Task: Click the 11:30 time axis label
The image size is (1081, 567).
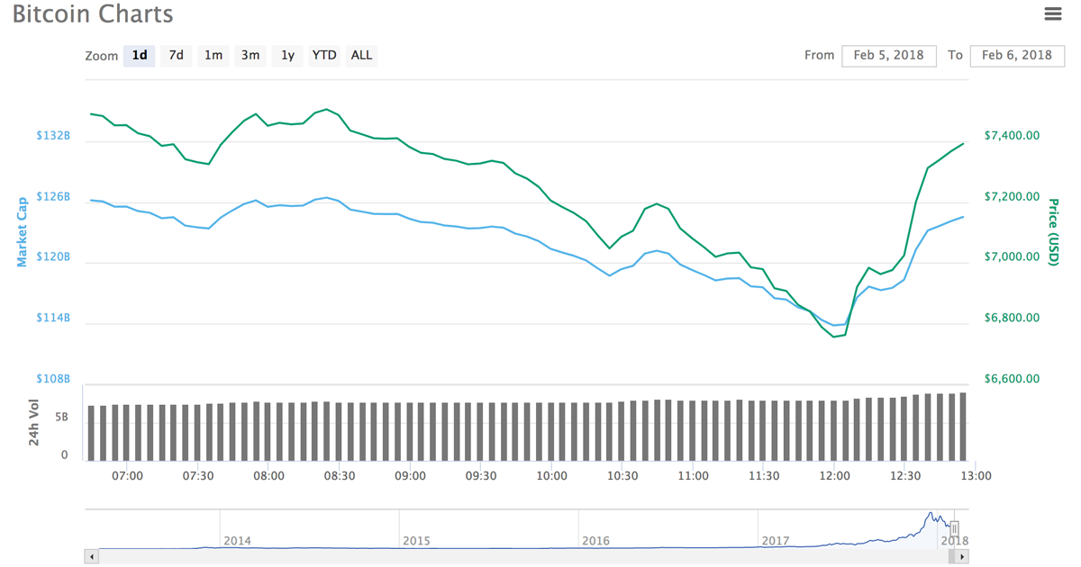Action: click(764, 476)
